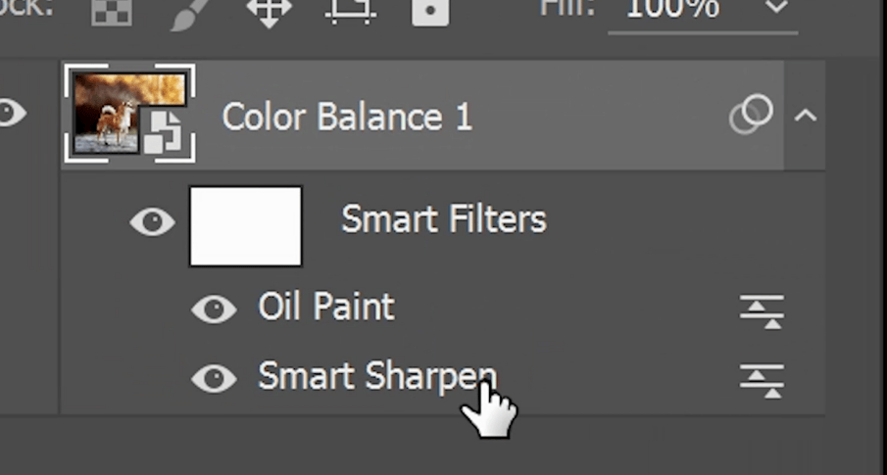Screen dimensions: 887x475
Task: Collapse the Color Balance 1 filter list
Action: click(x=805, y=116)
